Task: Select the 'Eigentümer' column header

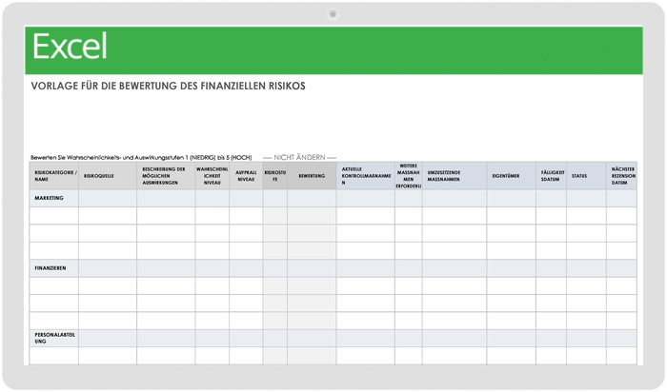Action: click(x=512, y=176)
